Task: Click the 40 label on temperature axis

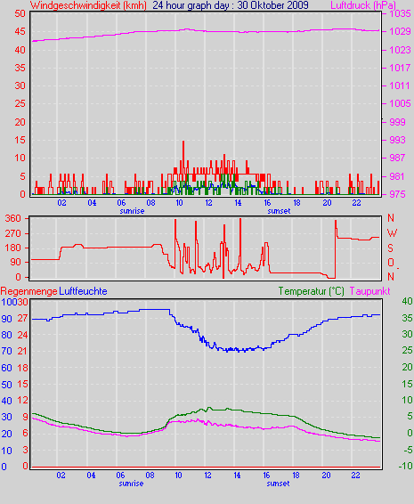Action: pos(407,301)
